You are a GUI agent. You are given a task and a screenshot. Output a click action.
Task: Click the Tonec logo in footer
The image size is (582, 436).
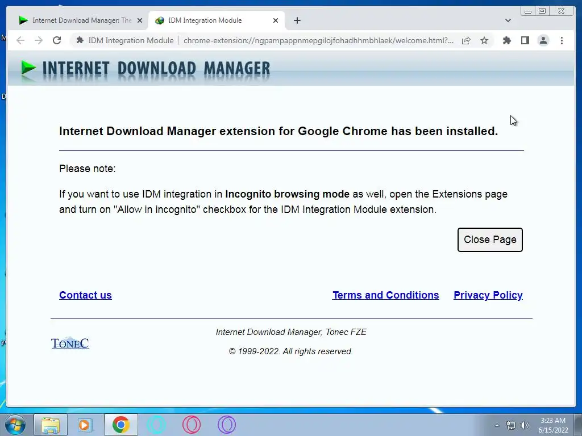tap(70, 343)
